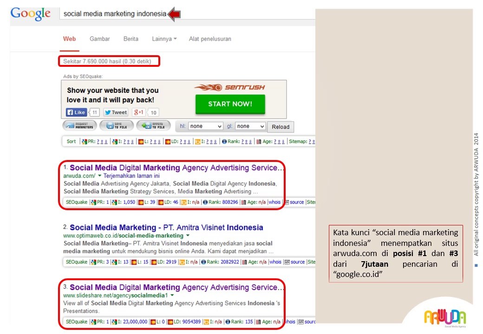Click the arwuda.com/ green URL
Viewport: 483px width, 334px height.
[x=79, y=176]
